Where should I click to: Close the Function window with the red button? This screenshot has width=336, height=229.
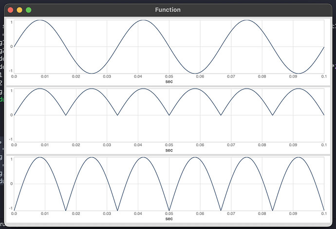[11, 10]
